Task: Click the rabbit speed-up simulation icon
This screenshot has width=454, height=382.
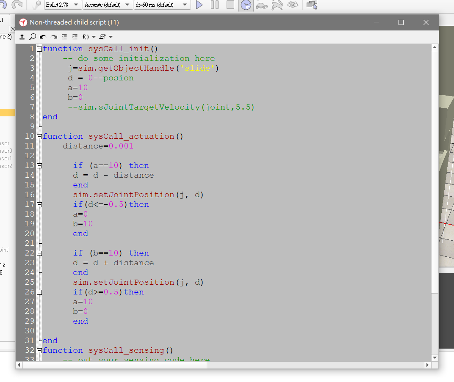Action: pyautogui.click(x=277, y=5)
